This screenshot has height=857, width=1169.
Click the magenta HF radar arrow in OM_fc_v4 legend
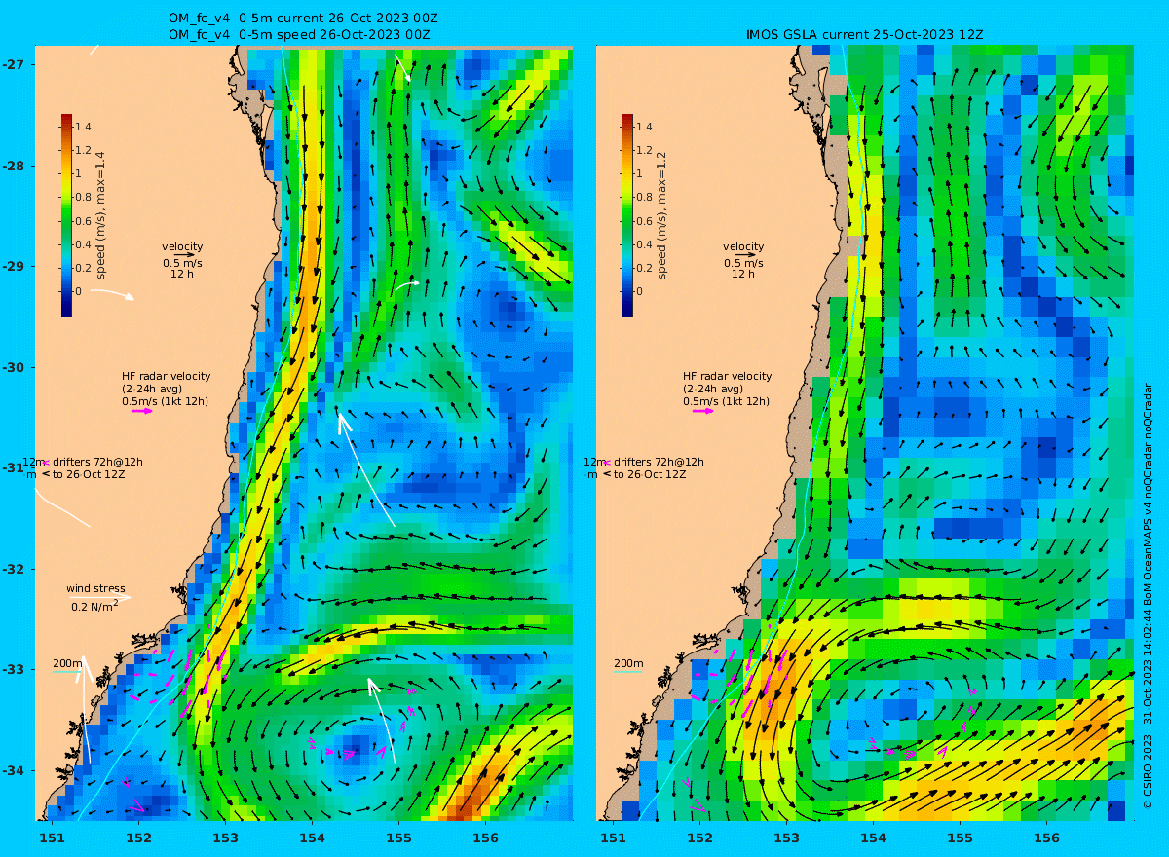142,411
